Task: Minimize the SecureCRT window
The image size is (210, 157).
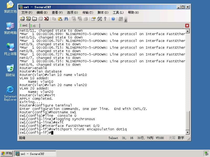Action: [x=178, y=7]
